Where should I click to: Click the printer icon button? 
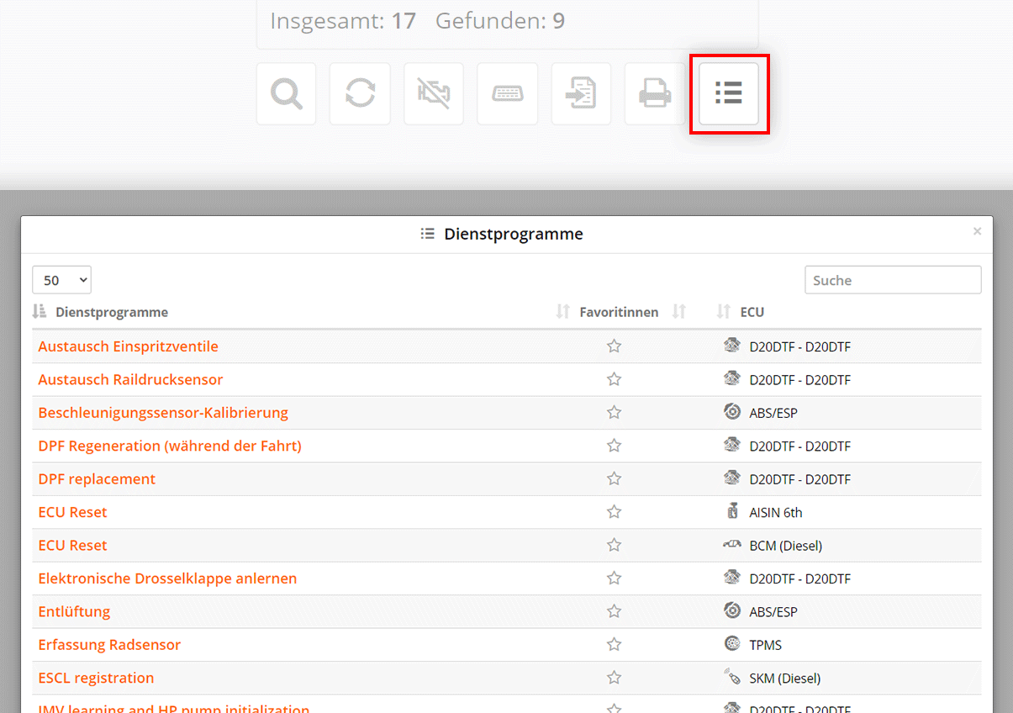click(x=655, y=94)
